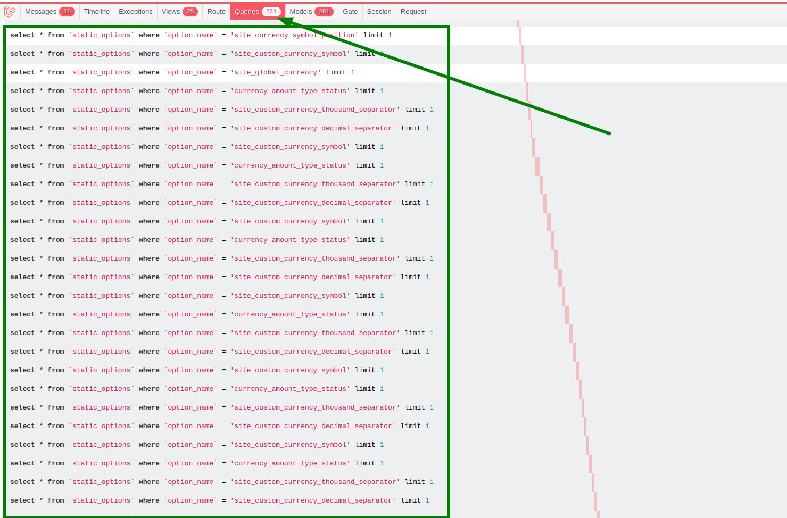Click the Laravel Debugbar logo icon
The width and height of the screenshot is (787, 518).
(x=10, y=11)
